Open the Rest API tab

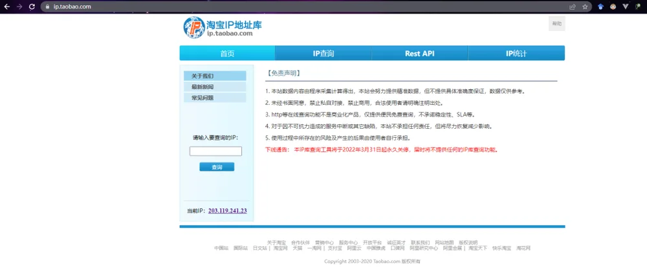[x=419, y=53]
